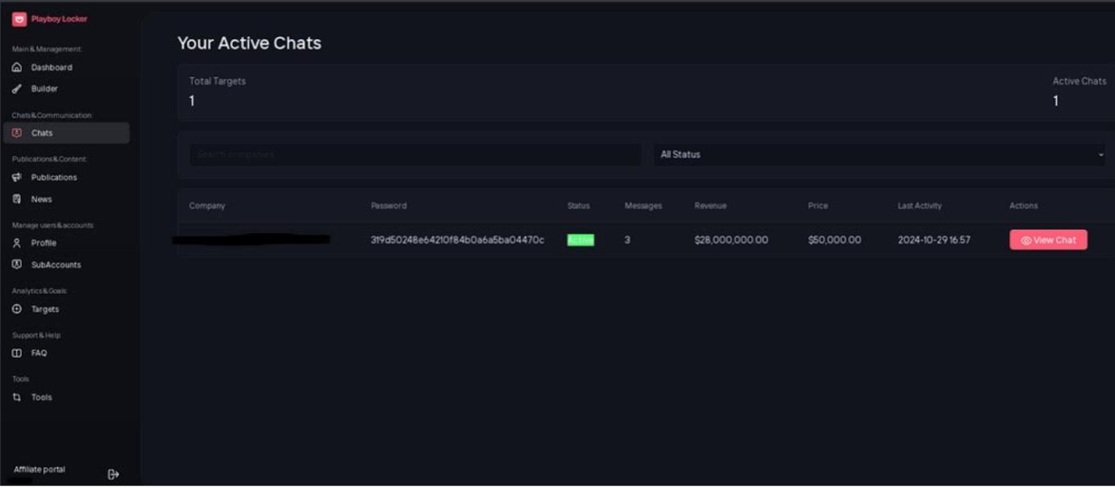Click the Tools crop icon
This screenshot has width=1115, height=488.
click(17, 398)
